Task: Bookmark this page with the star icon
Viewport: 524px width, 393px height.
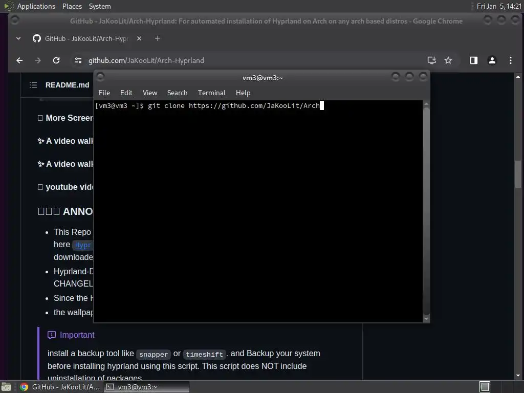Action: pyautogui.click(x=448, y=60)
